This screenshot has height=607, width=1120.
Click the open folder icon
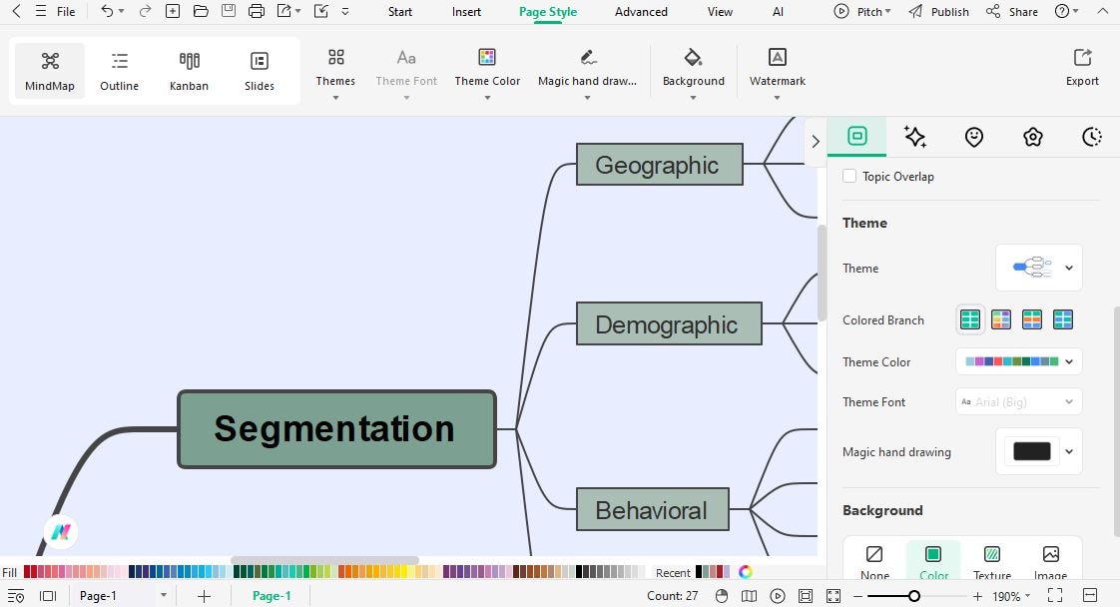[x=201, y=11]
